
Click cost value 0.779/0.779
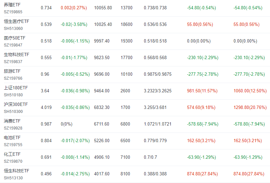[x=155, y=140]
